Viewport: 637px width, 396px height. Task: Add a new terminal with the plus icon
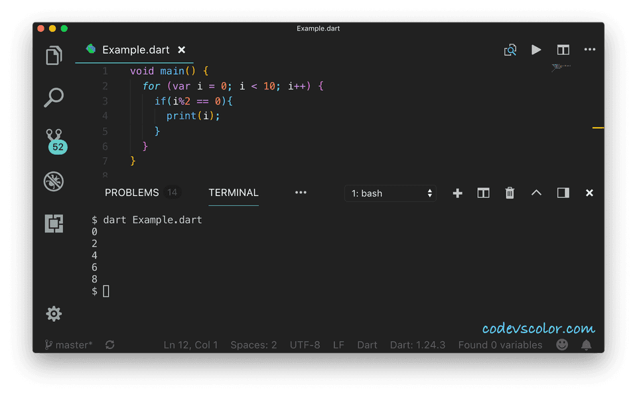(457, 193)
